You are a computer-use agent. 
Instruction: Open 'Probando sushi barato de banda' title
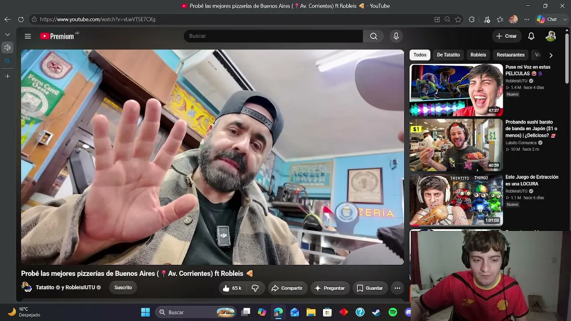[x=531, y=129]
